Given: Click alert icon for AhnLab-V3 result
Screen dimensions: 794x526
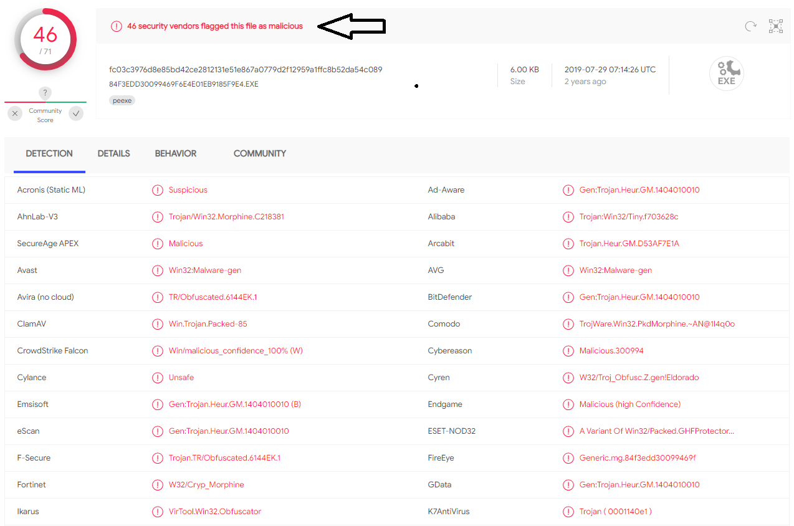Looking at the screenshot, I should click(158, 217).
